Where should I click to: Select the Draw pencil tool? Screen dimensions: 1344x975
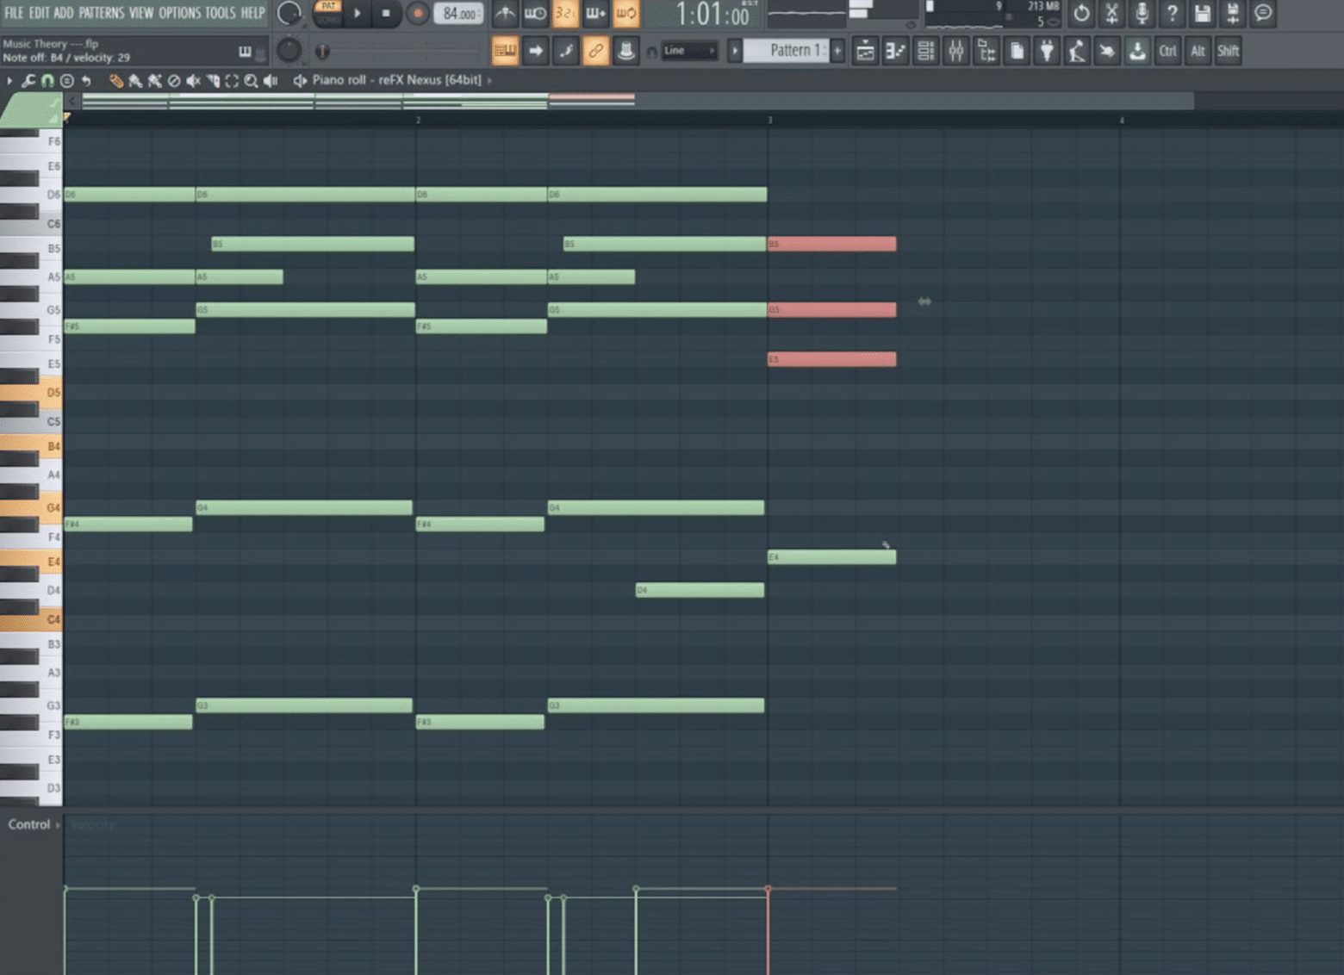click(116, 80)
